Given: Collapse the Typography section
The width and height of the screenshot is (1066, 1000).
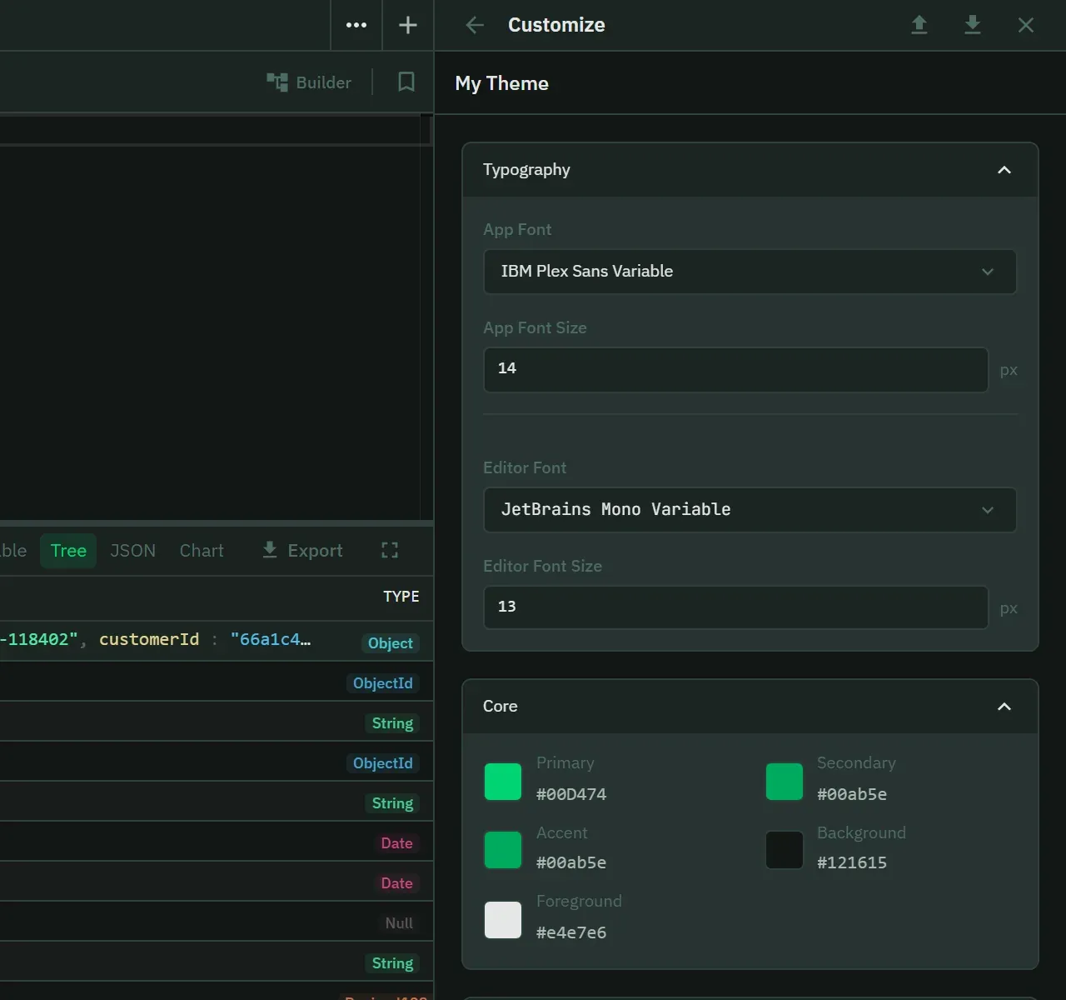Looking at the screenshot, I should coord(1004,170).
